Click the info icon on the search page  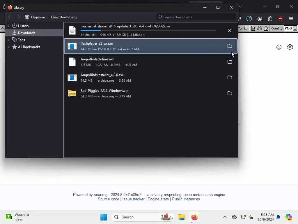(279, 47)
